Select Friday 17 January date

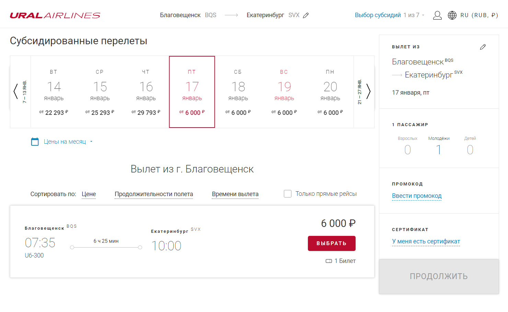coord(192,92)
